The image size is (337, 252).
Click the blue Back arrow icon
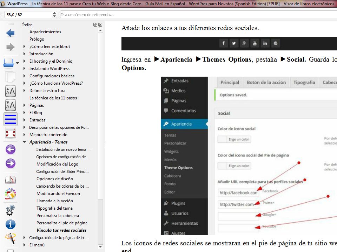10,33
